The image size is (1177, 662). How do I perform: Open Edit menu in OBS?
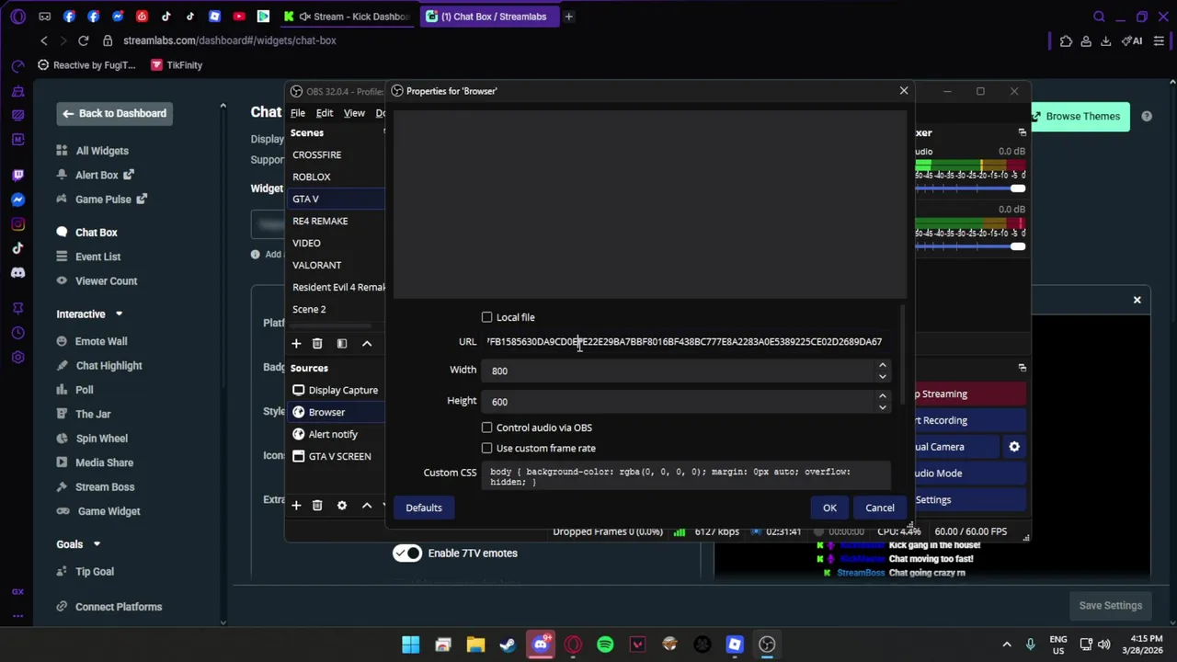pyautogui.click(x=325, y=113)
